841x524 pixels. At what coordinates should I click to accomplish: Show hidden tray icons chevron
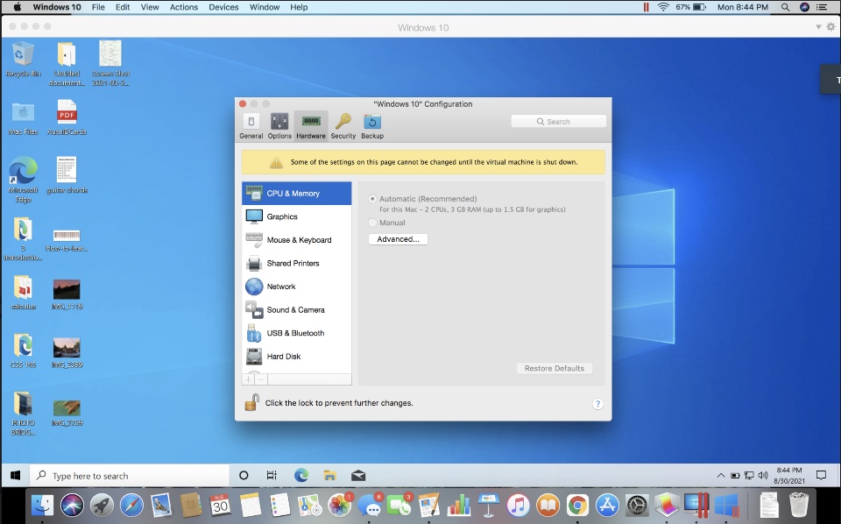click(x=721, y=476)
